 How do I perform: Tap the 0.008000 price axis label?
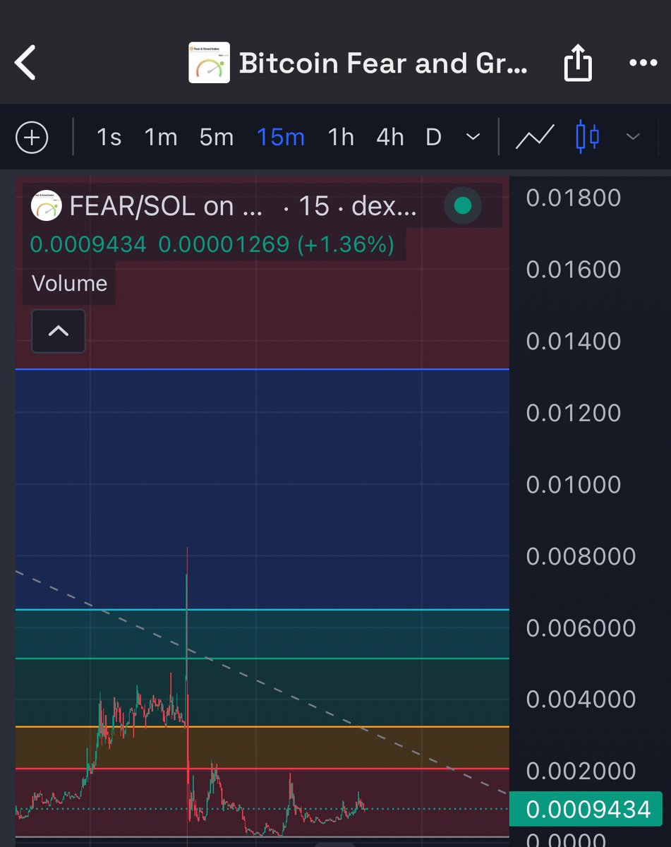click(x=580, y=556)
